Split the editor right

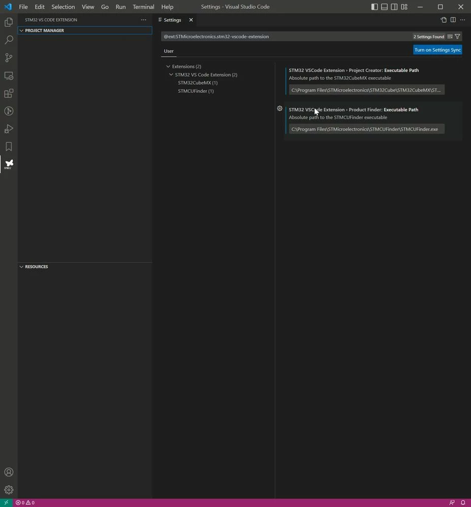453,20
